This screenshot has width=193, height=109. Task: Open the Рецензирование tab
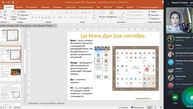point(86,7)
